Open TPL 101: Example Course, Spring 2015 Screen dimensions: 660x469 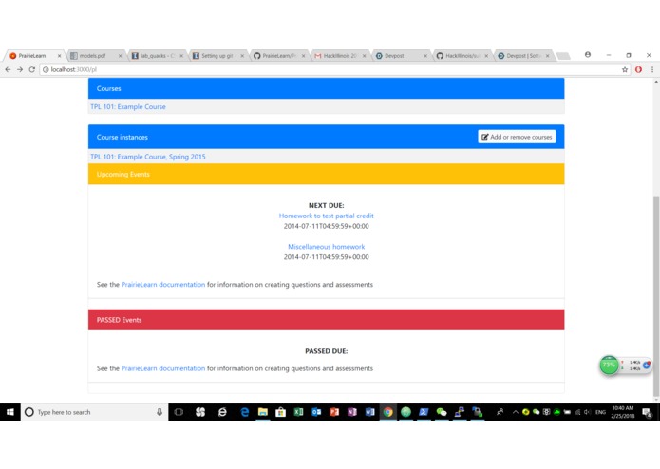point(148,157)
